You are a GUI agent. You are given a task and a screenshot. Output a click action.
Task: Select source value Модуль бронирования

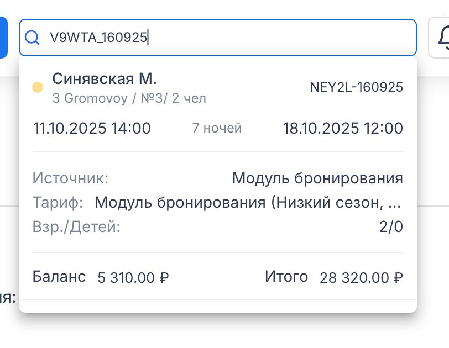[x=317, y=178]
